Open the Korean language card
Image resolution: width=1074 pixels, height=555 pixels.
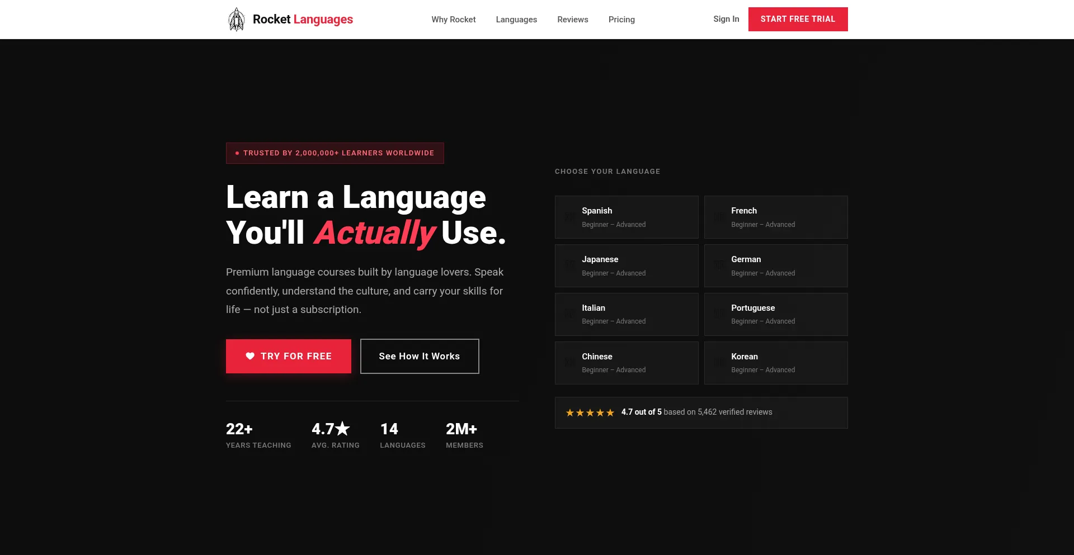click(776, 363)
